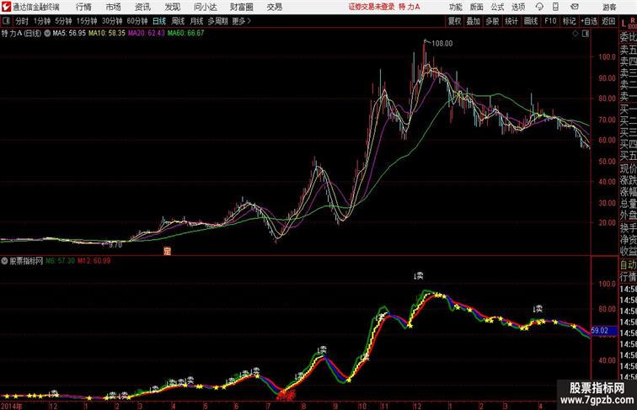Switch to the 30分钟 period tab
This screenshot has height=410, width=637.
pyautogui.click(x=112, y=21)
